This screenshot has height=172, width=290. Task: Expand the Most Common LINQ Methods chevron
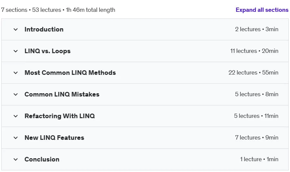coord(16,73)
